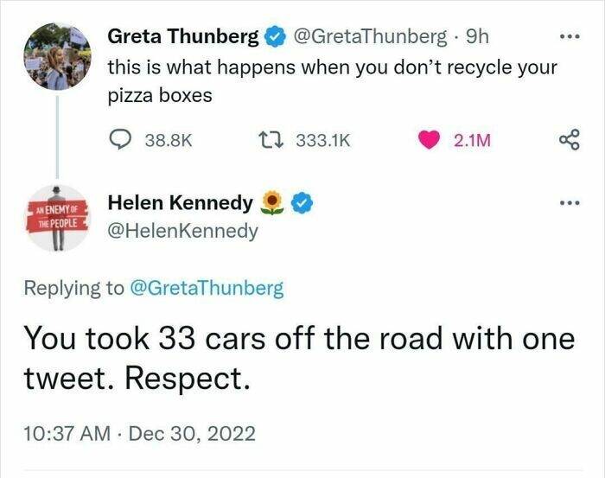This screenshot has width=605, height=478.
Task: Click the @GretaThunberg mention after 'Replying to'
Action: coord(206,289)
